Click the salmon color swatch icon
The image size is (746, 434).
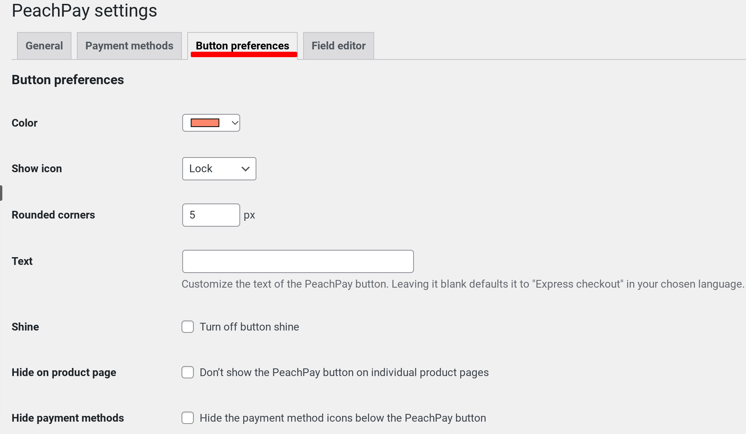[205, 122]
